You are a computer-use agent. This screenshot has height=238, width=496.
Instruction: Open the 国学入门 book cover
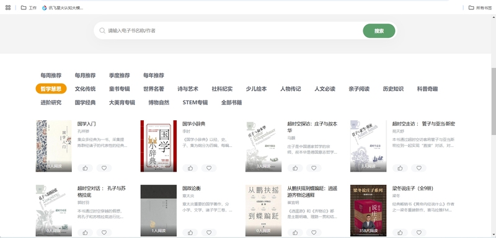point(54,146)
